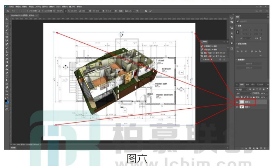Image resolution: width=274 pixels, height=166 pixels.
Task: Open the 编辑(E) menu
Action: (18, 7)
